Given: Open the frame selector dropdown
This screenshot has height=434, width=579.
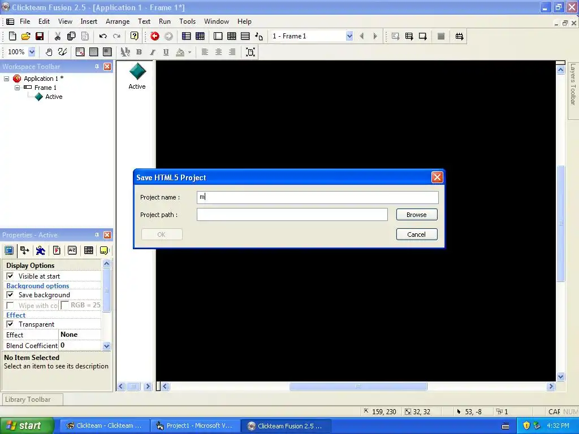Looking at the screenshot, I should 349,36.
